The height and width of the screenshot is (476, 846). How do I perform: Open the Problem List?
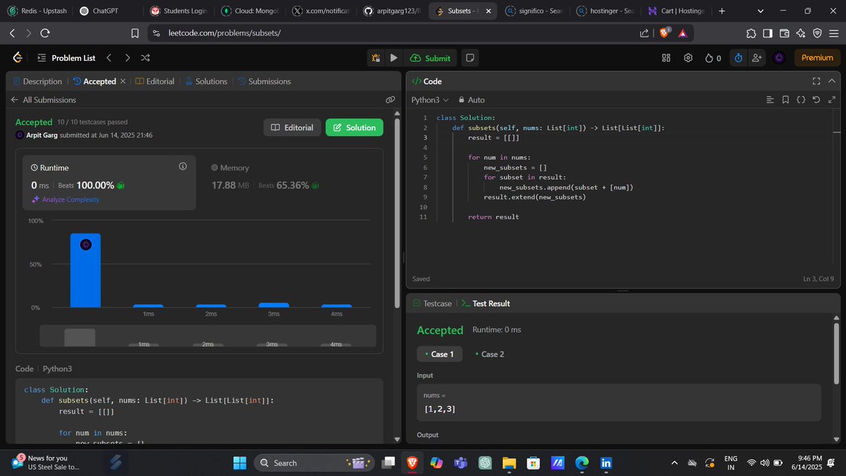(66, 58)
